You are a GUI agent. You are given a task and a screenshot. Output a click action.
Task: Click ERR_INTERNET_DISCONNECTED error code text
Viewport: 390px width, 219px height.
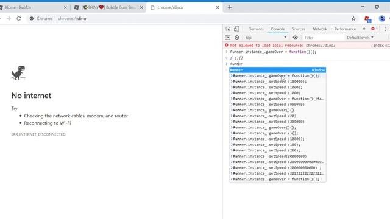[38, 134]
